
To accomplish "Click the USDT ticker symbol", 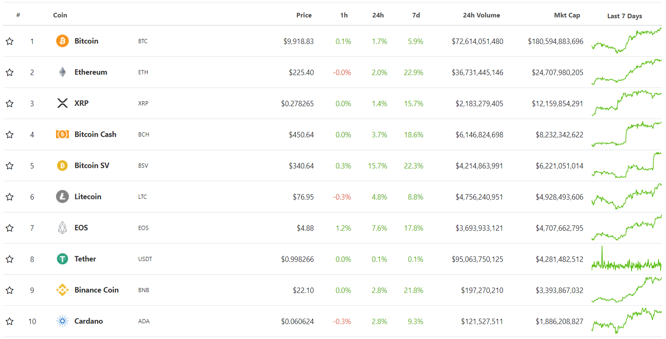I will [145, 259].
